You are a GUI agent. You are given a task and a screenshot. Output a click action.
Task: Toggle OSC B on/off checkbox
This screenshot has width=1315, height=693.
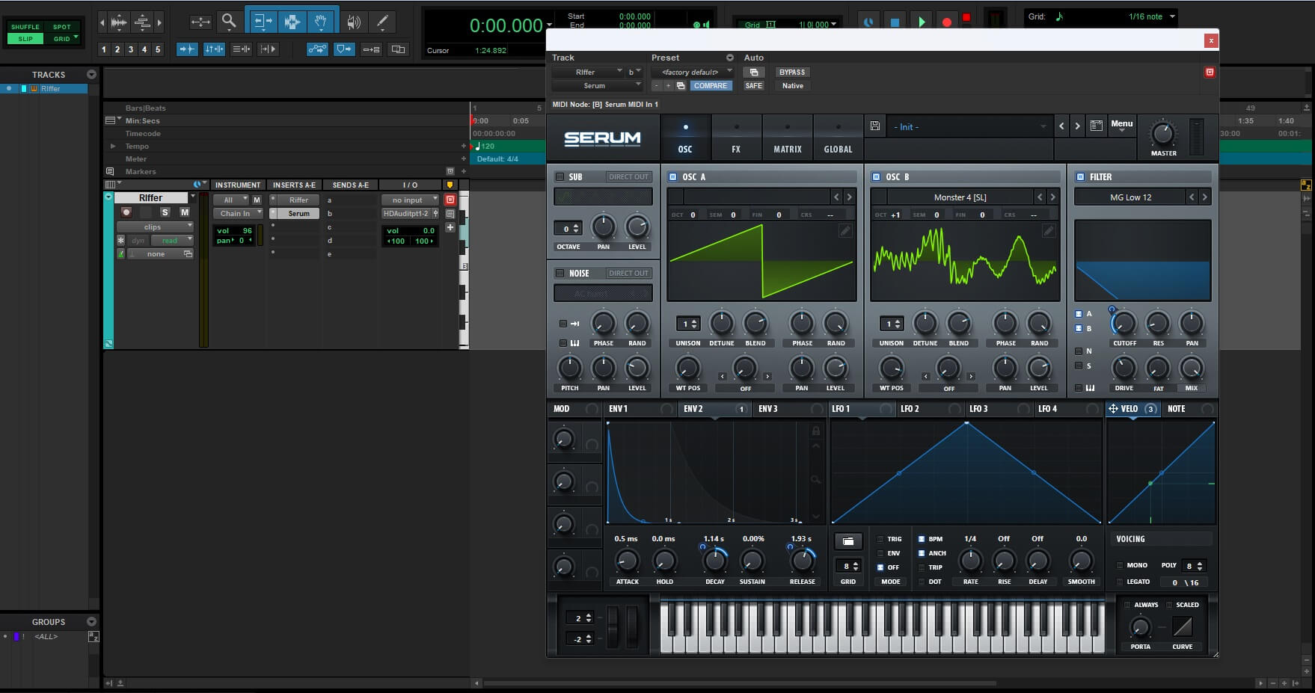[x=876, y=177]
